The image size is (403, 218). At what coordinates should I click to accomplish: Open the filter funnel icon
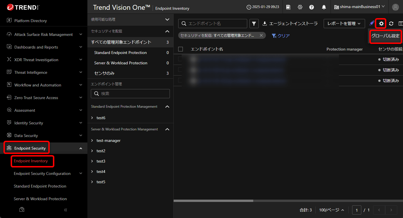pyautogui.click(x=254, y=24)
